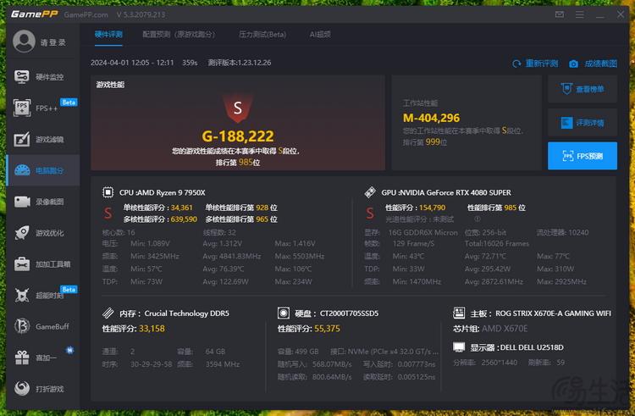Click the blue FPS预测 button
The width and height of the screenshot is (635, 416).
tap(583, 156)
